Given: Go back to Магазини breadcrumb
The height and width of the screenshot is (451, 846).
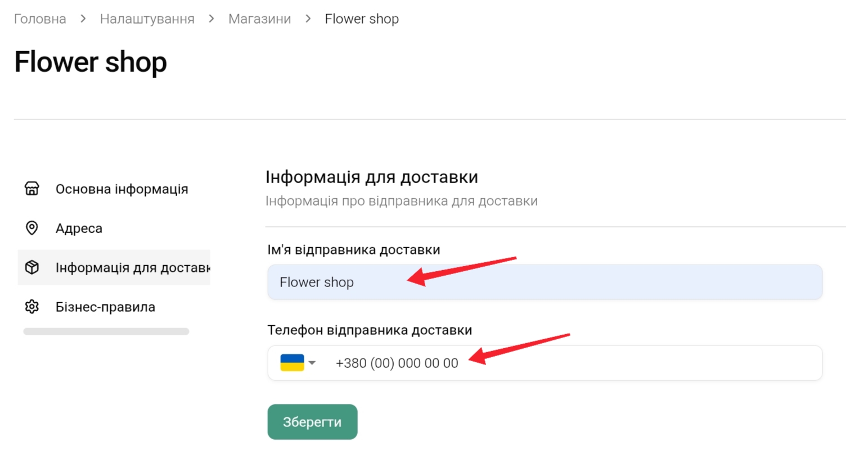Looking at the screenshot, I should 259,19.
